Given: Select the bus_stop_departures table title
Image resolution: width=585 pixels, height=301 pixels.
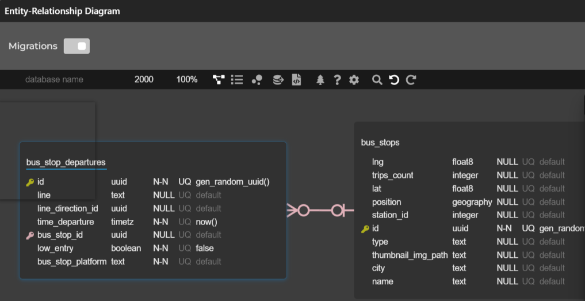Looking at the screenshot, I should point(66,162).
